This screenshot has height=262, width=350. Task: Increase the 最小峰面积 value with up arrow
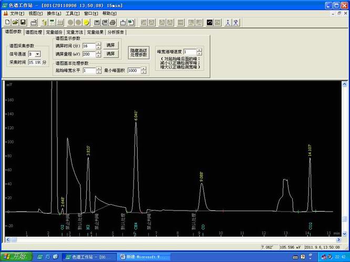[143, 69]
